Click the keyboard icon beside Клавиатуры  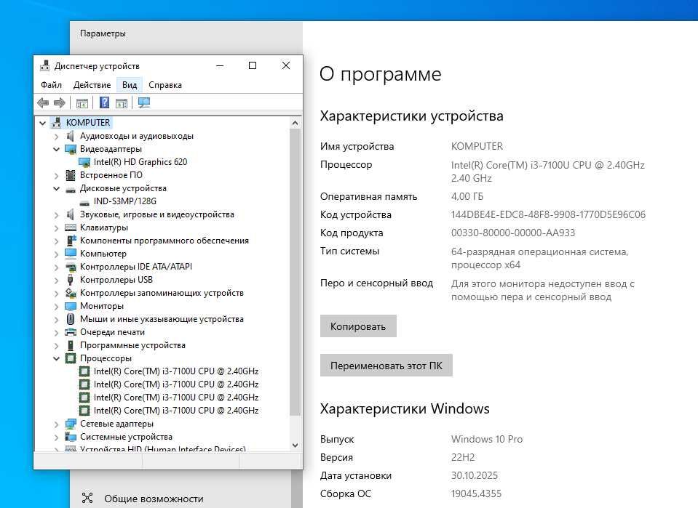coord(71,227)
